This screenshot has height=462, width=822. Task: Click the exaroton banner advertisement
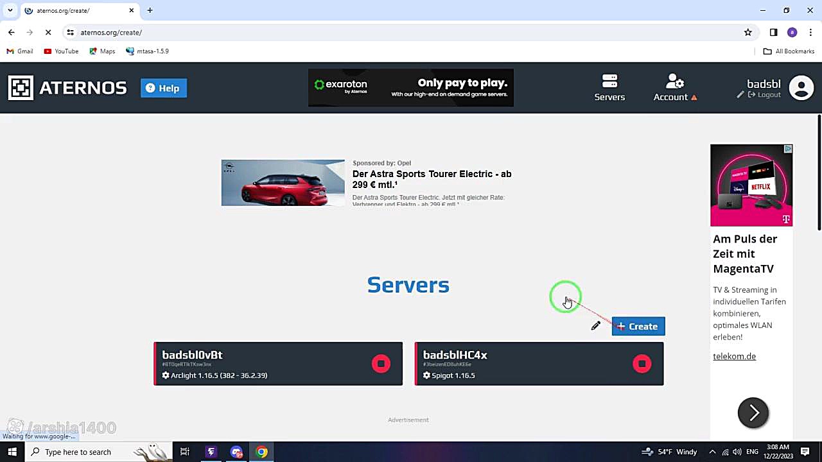pyautogui.click(x=411, y=88)
